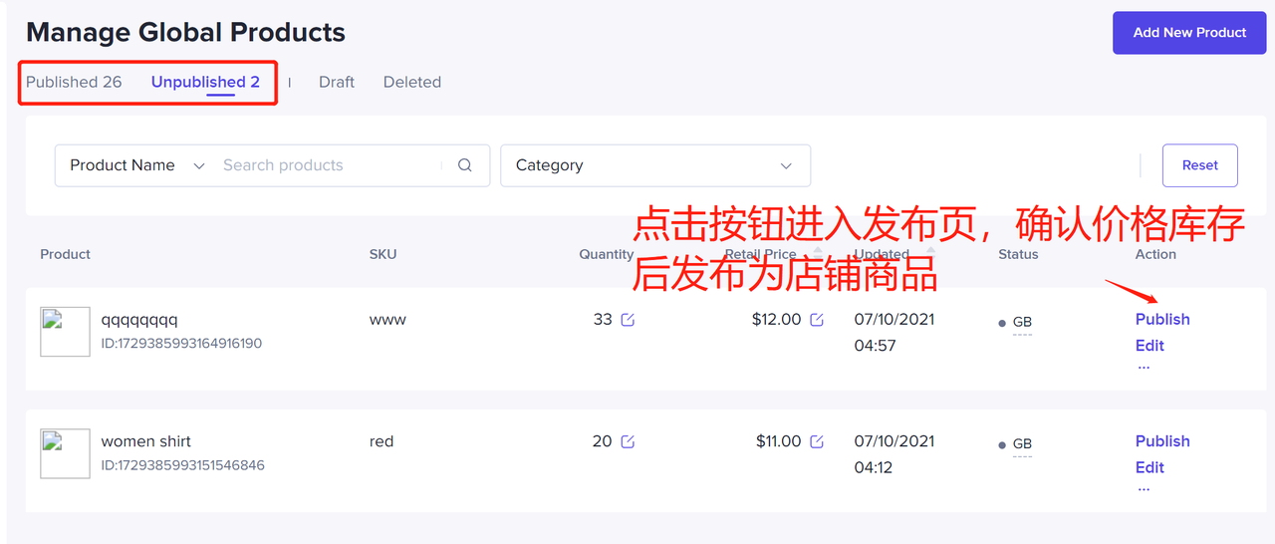Image resolution: width=1275 pixels, height=544 pixels.
Task: Go to the Deleted tab
Action: 412,82
